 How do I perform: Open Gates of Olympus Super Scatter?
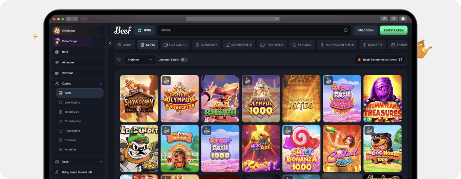pos(180,99)
